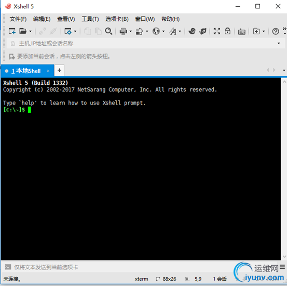Click the xterm status entry
This screenshot has height=286, width=287.
pos(141,279)
